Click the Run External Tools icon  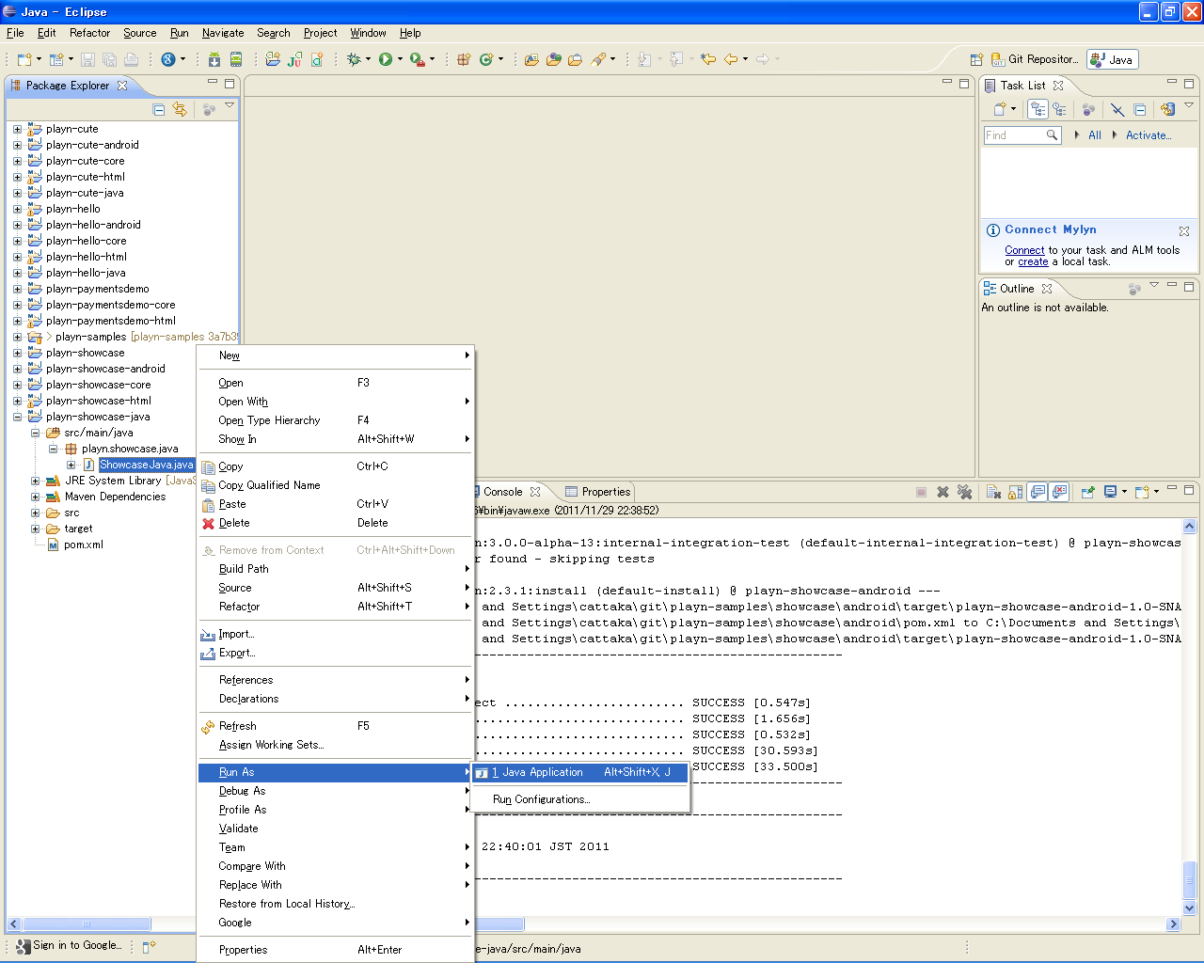tap(417, 59)
